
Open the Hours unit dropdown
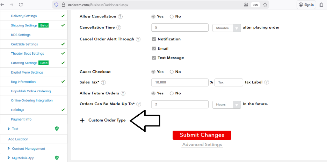coord(227,105)
